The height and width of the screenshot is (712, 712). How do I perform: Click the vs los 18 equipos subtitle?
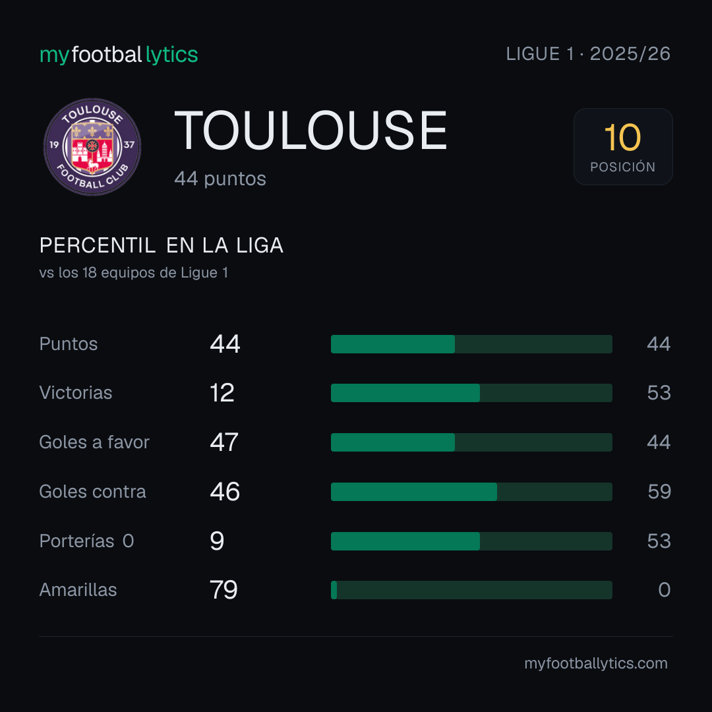coord(133,273)
